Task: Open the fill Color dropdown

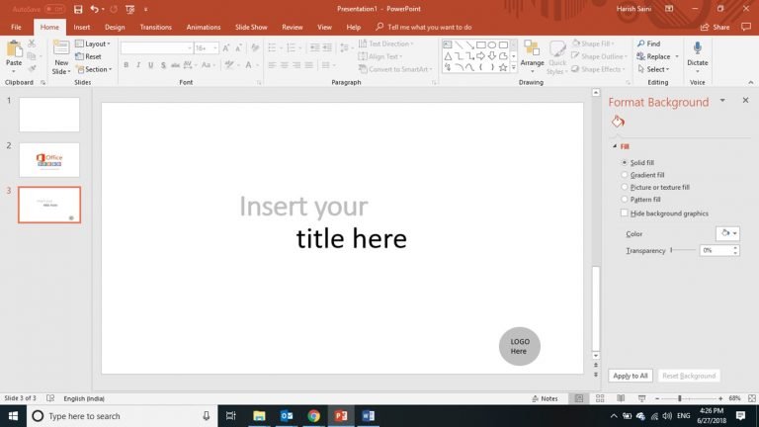Action: pos(727,233)
